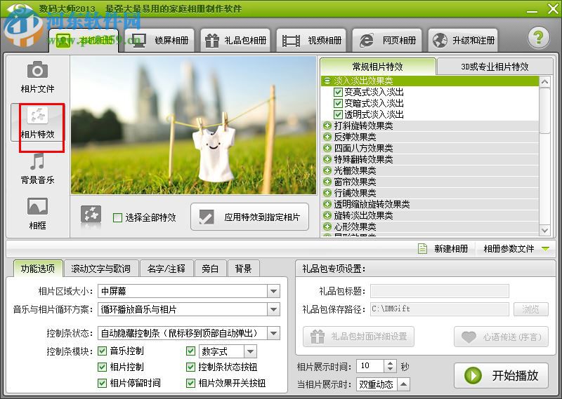Open the 相册参数文件 dropdown menu
562x399 pixels.
point(516,248)
